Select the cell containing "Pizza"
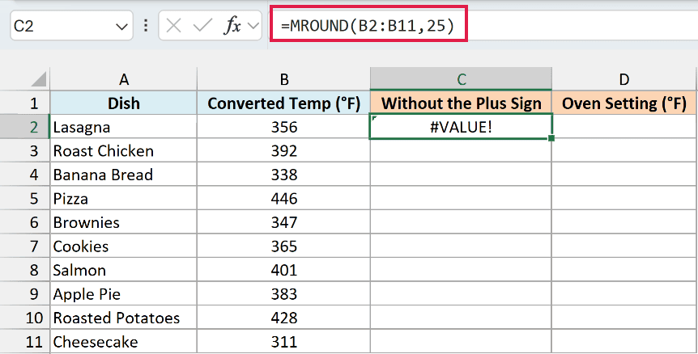Screen dimensions: 698x354 [123, 199]
